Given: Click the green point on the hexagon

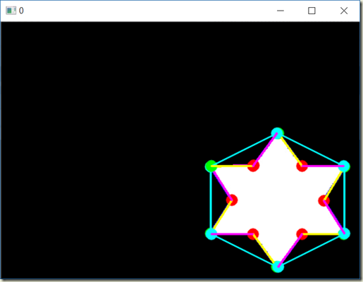Looking at the screenshot, I should (211, 166).
